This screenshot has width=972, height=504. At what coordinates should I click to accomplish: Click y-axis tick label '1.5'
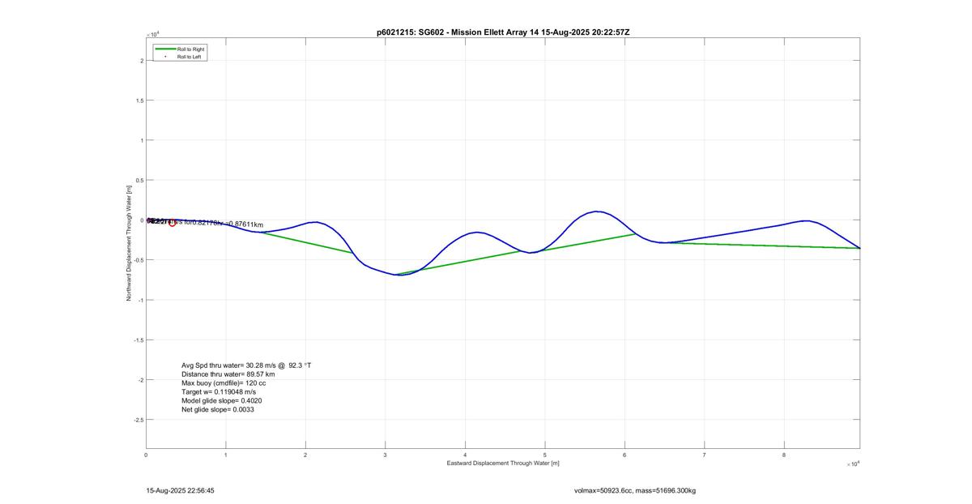[x=139, y=100]
